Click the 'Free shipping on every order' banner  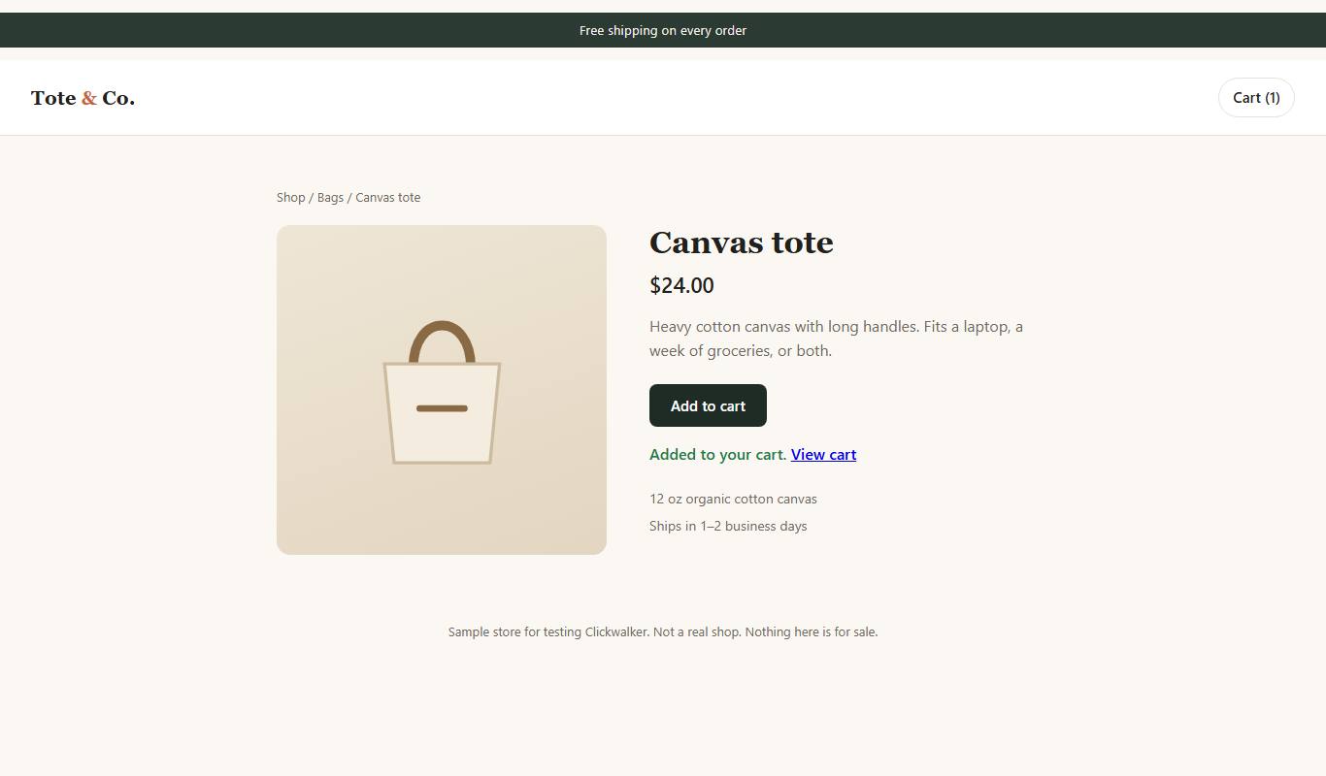[x=663, y=30]
